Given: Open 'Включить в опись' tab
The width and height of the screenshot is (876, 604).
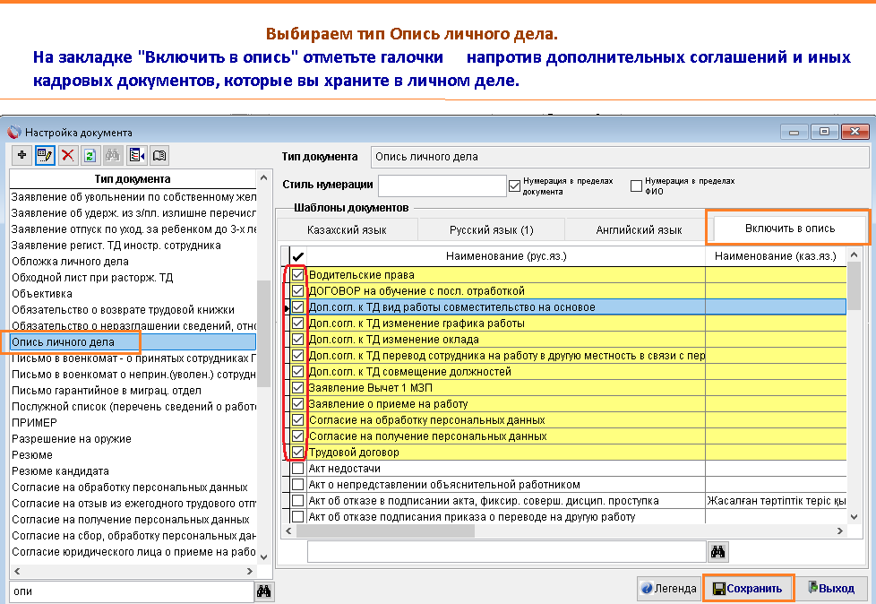Looking at the screenshot, I should (x=789, y=229).
